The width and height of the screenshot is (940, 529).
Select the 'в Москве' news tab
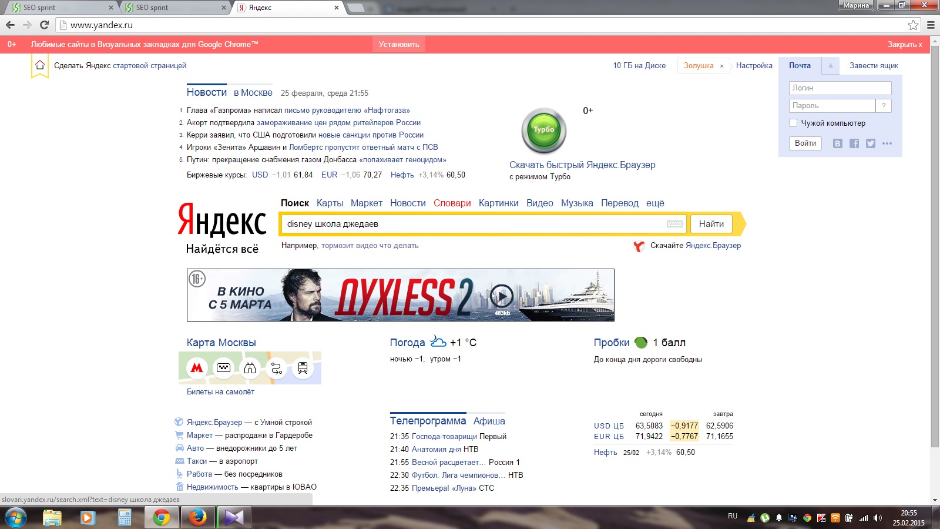(x=253, y=92)
